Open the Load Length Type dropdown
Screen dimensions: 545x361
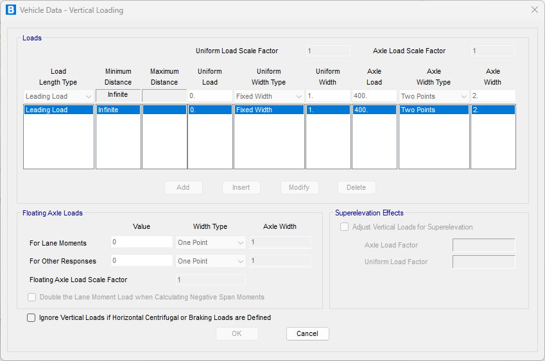[58, 96]
